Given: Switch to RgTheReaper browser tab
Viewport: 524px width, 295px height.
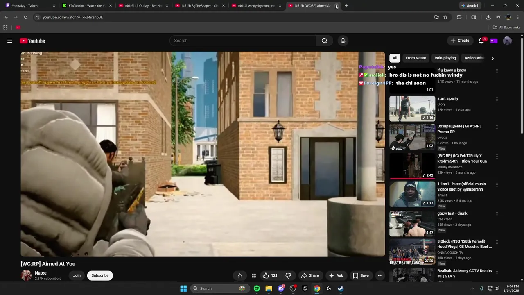Looking at the screenshot, I should click(200, 6).
